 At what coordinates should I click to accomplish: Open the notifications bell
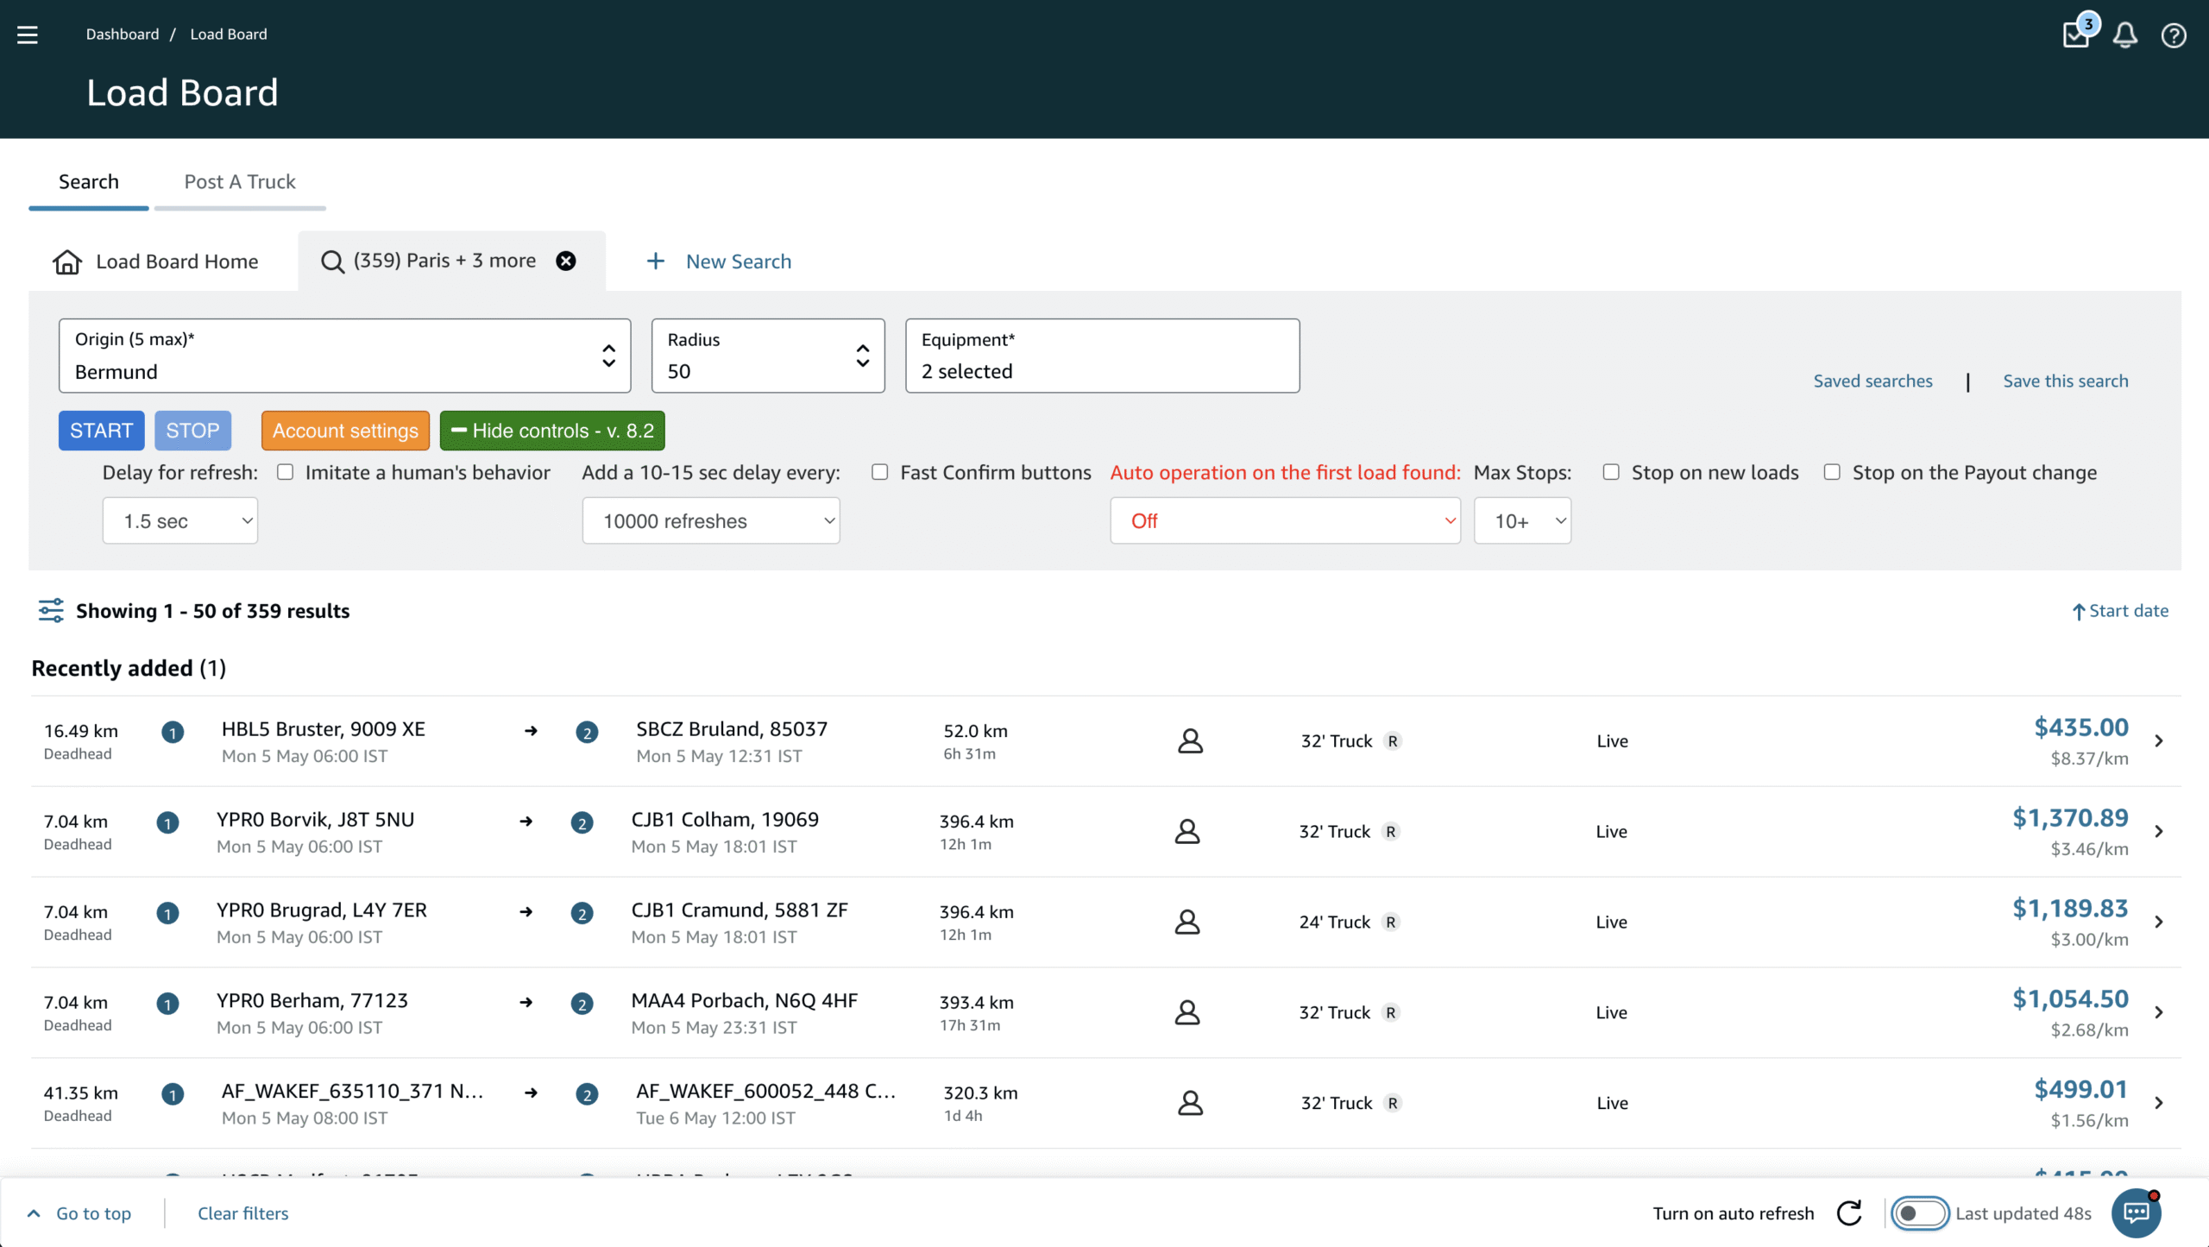pos(2124,35)
